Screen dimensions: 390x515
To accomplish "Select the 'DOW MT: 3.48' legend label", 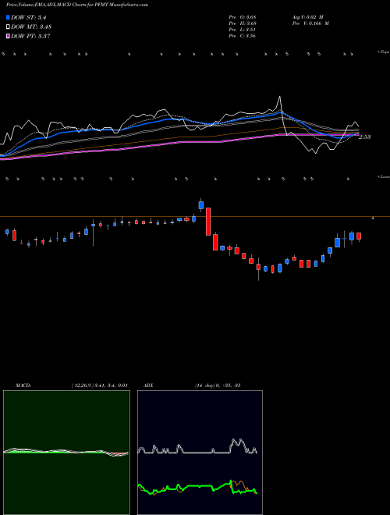I will point(31,27).
